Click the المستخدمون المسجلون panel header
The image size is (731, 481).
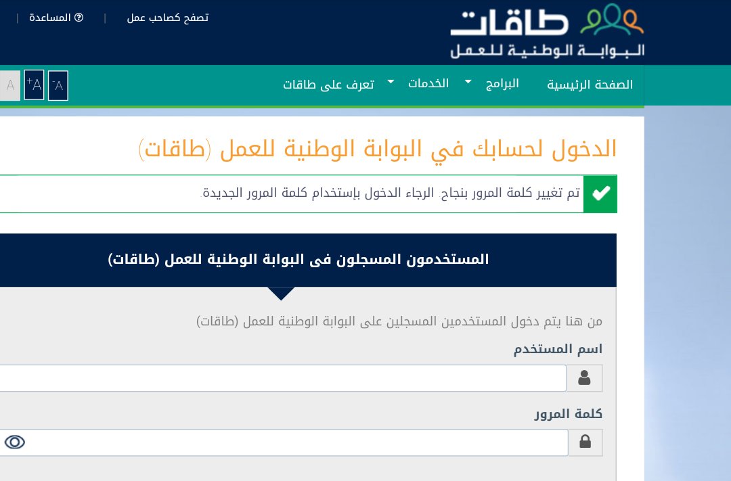[308, 260]
